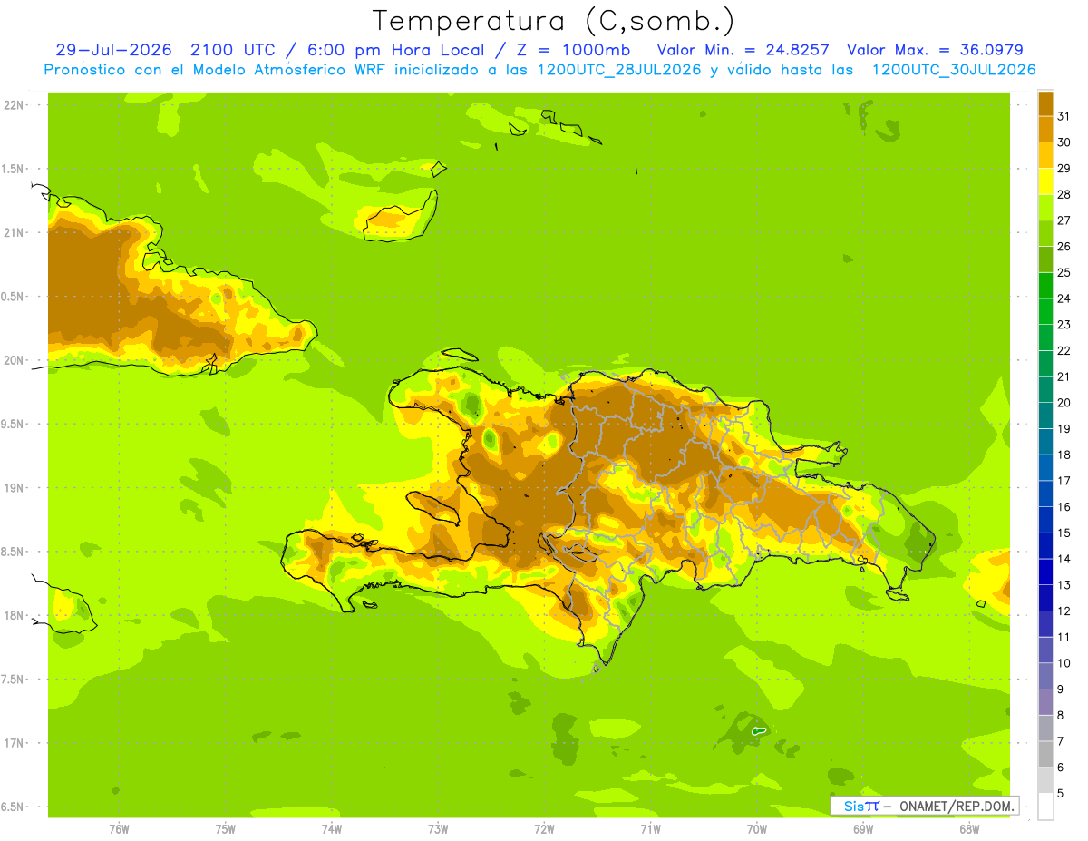Click the '75W' longitude label
The image size is (1088, 841).
pyautogui.click(x=226, y=829)
